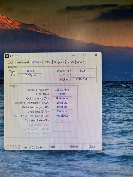Click the Validate button

[73, 147]
